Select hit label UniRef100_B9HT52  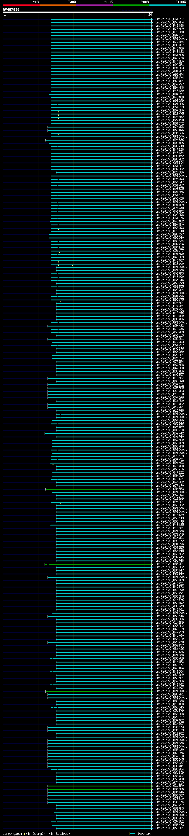click(169, 156)
